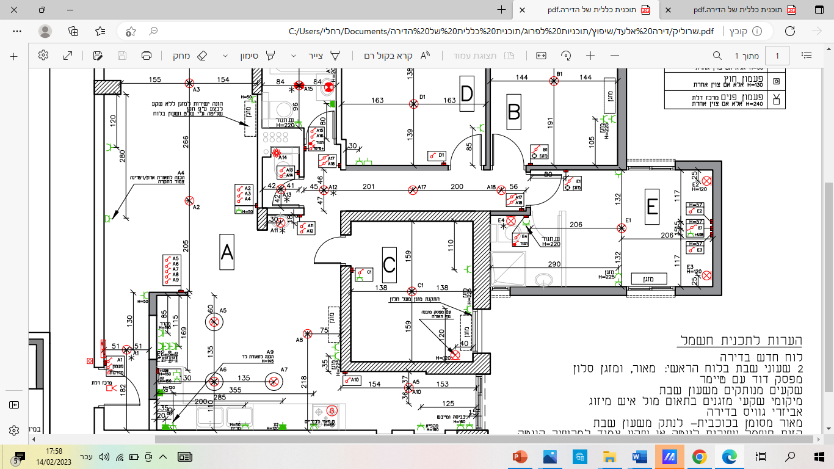Open Edge settings and more menu
Image resolution: width=834 pixels, height=469 pixels.
[16, 31]
